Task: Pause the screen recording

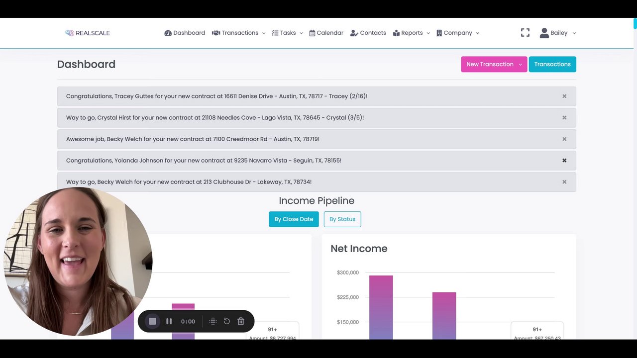Action: click(x=169, y=321)
